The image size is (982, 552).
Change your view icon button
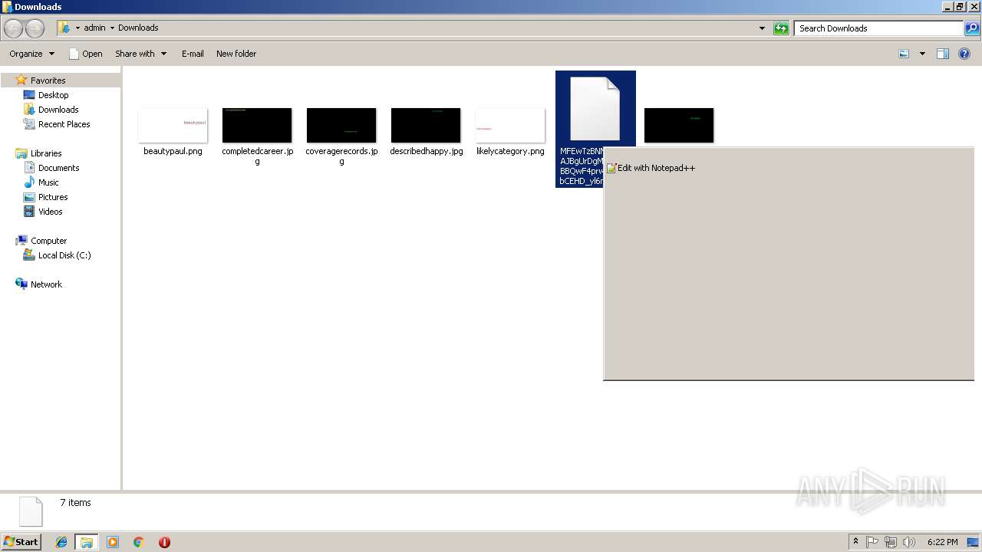pos(904,54)
